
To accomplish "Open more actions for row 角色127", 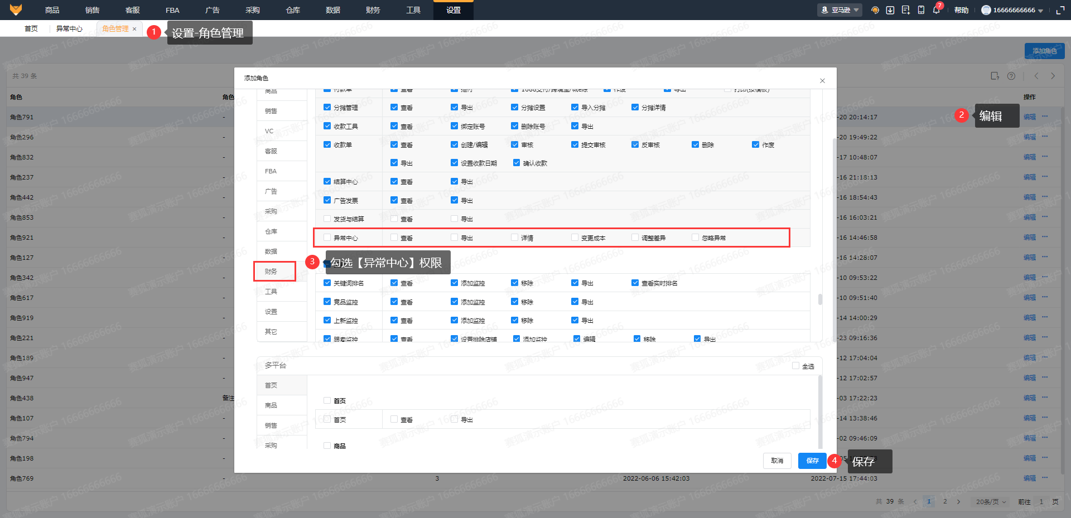I will click(1045, 257).
